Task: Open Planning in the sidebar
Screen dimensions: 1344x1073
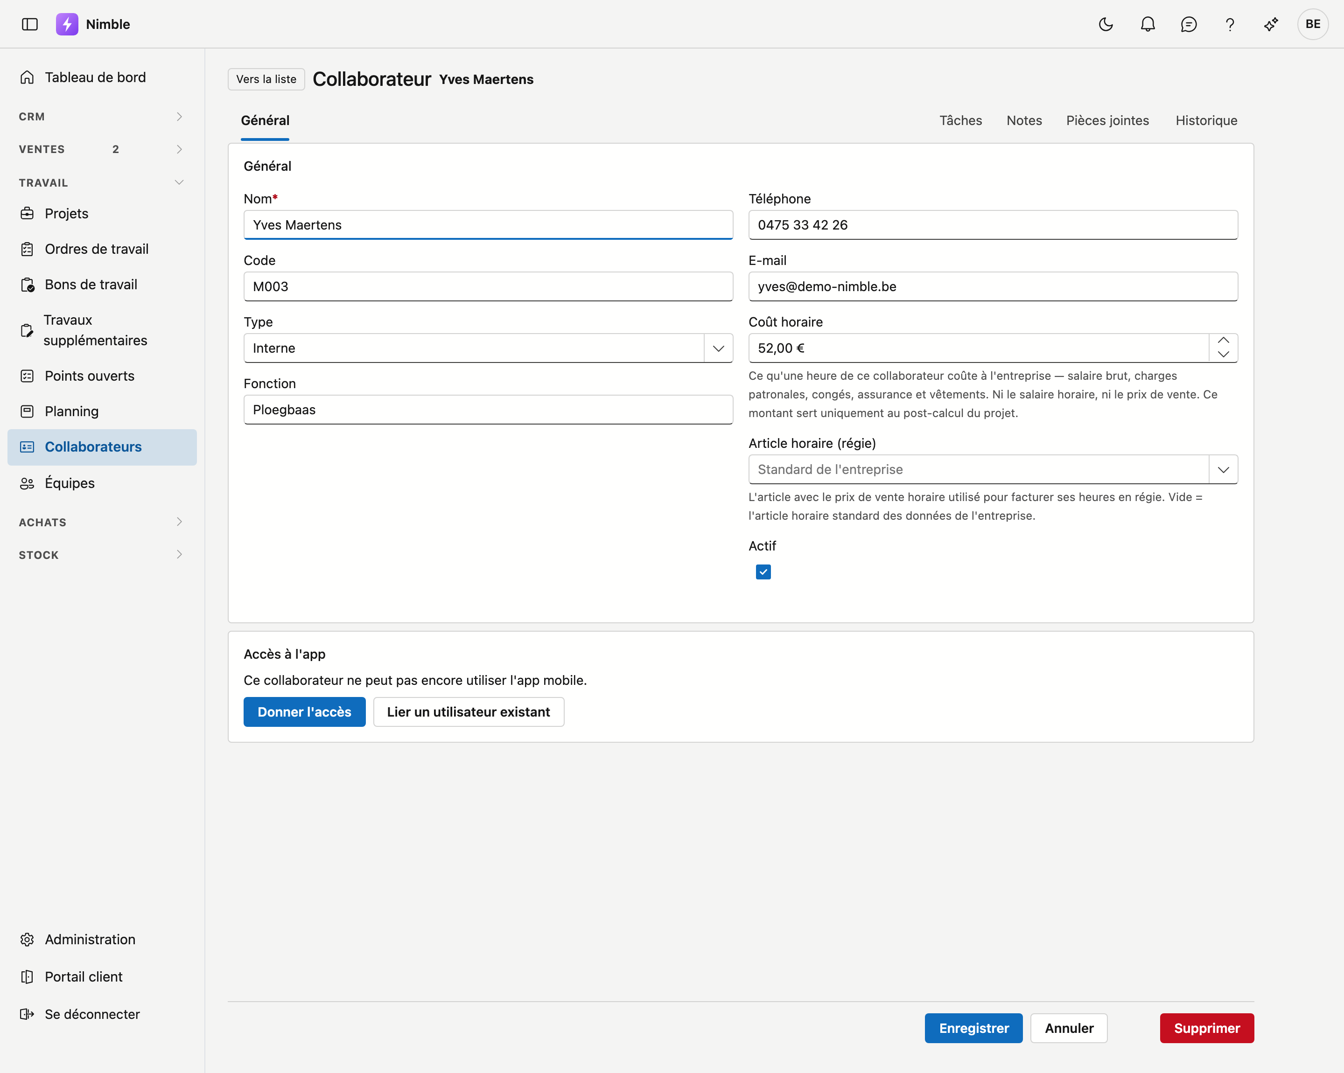Action: click(102, 411)
